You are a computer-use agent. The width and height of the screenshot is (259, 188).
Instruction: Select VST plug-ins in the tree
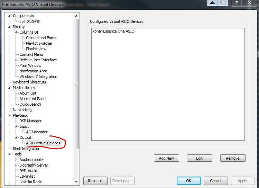click(x=29, y=21)
